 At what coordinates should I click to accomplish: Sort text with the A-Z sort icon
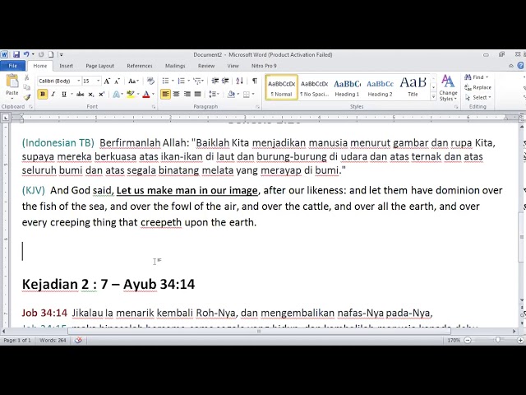(x=239, y=81)
